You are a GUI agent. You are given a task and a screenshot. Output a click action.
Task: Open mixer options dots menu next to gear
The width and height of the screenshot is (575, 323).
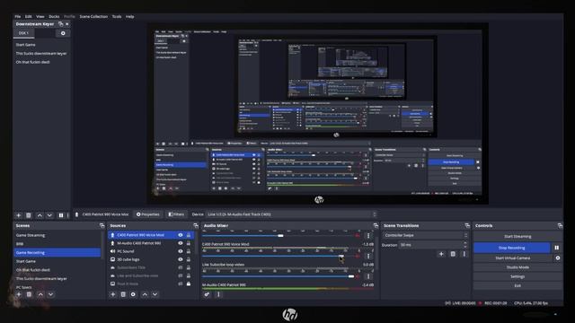coord(218,294)
